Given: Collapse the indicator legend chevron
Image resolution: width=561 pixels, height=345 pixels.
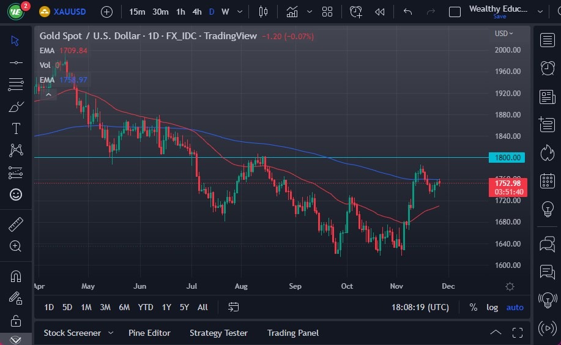Looking at the screenshot, I should 48,94.
